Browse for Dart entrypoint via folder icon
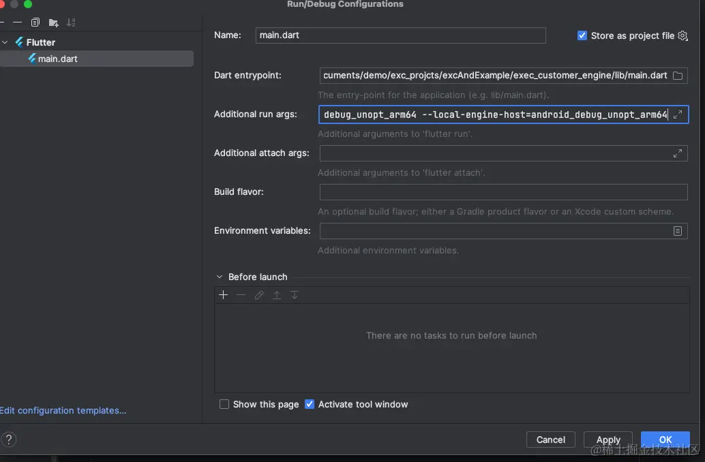The height and width of the screenshot is (462, 705). (678, 76)
